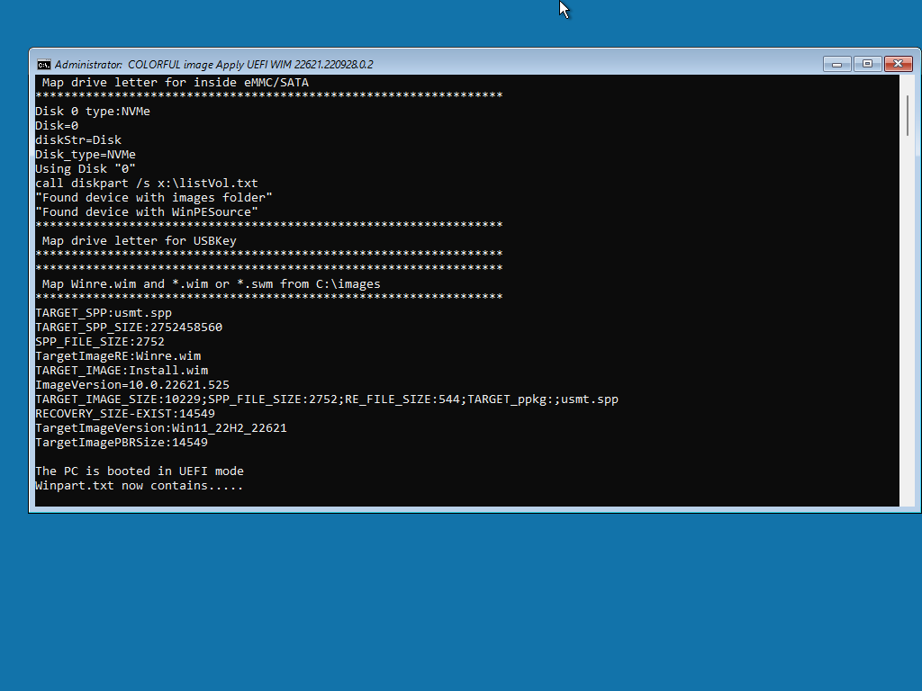Click 'Winpart.txt now contains.....' line
This screenshot has height=691, width=922.
tap(140, 485)
